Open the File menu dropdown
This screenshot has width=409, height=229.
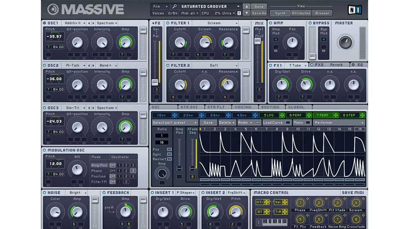coord(160,6)
